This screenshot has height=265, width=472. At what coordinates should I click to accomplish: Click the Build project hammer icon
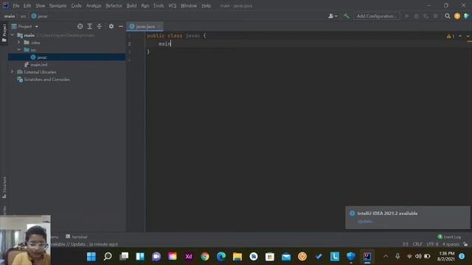pyautogui.click(x=346, y=16)
